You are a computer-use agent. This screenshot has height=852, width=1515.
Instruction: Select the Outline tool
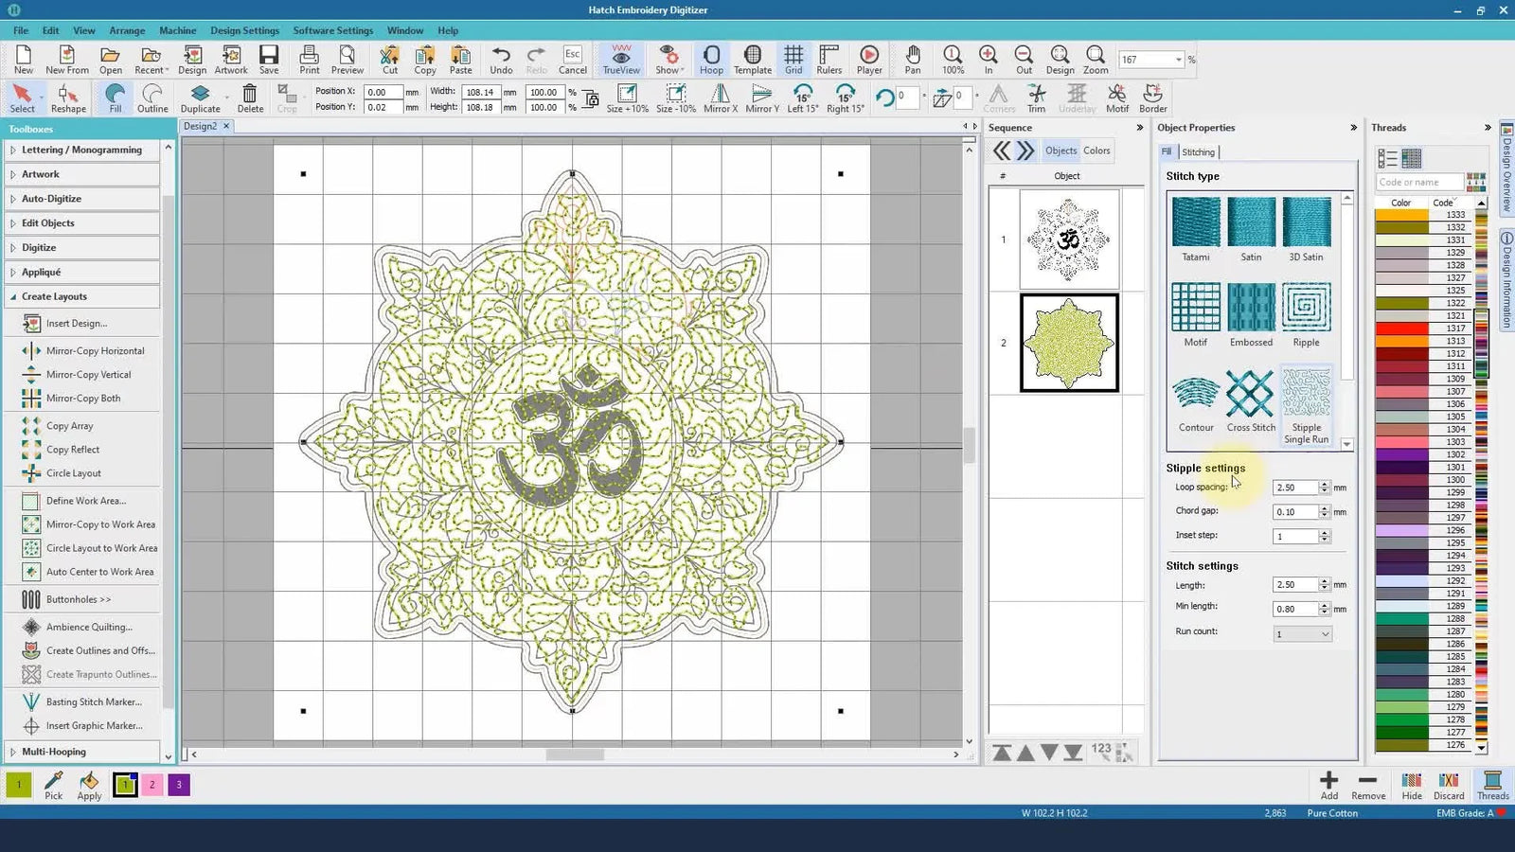(x=151, y=97)
